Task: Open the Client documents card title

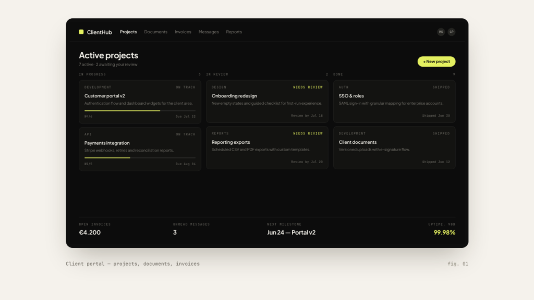Action: click(x=358, y=142)
